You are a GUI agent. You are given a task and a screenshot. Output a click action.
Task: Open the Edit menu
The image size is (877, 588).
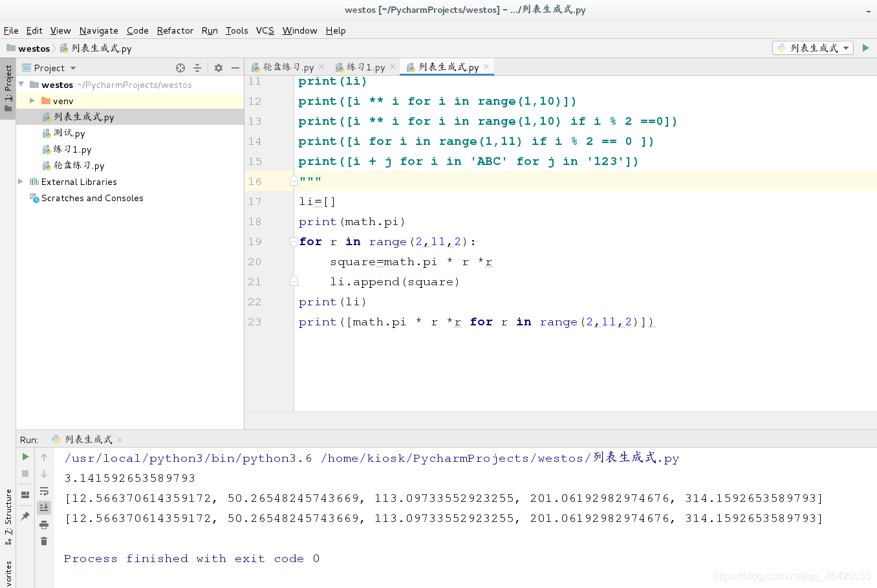34,30
